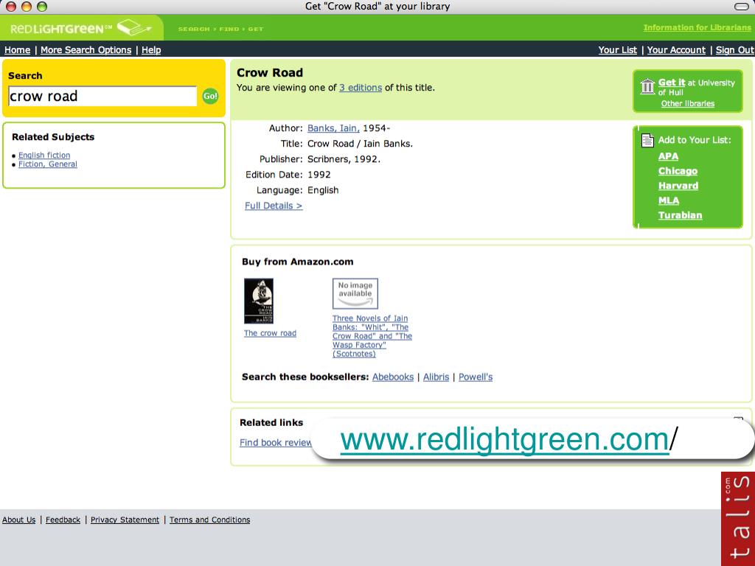Screen dimensions: 755x566
Task: View the 3 editions link
Action: [x=360, y=88]
